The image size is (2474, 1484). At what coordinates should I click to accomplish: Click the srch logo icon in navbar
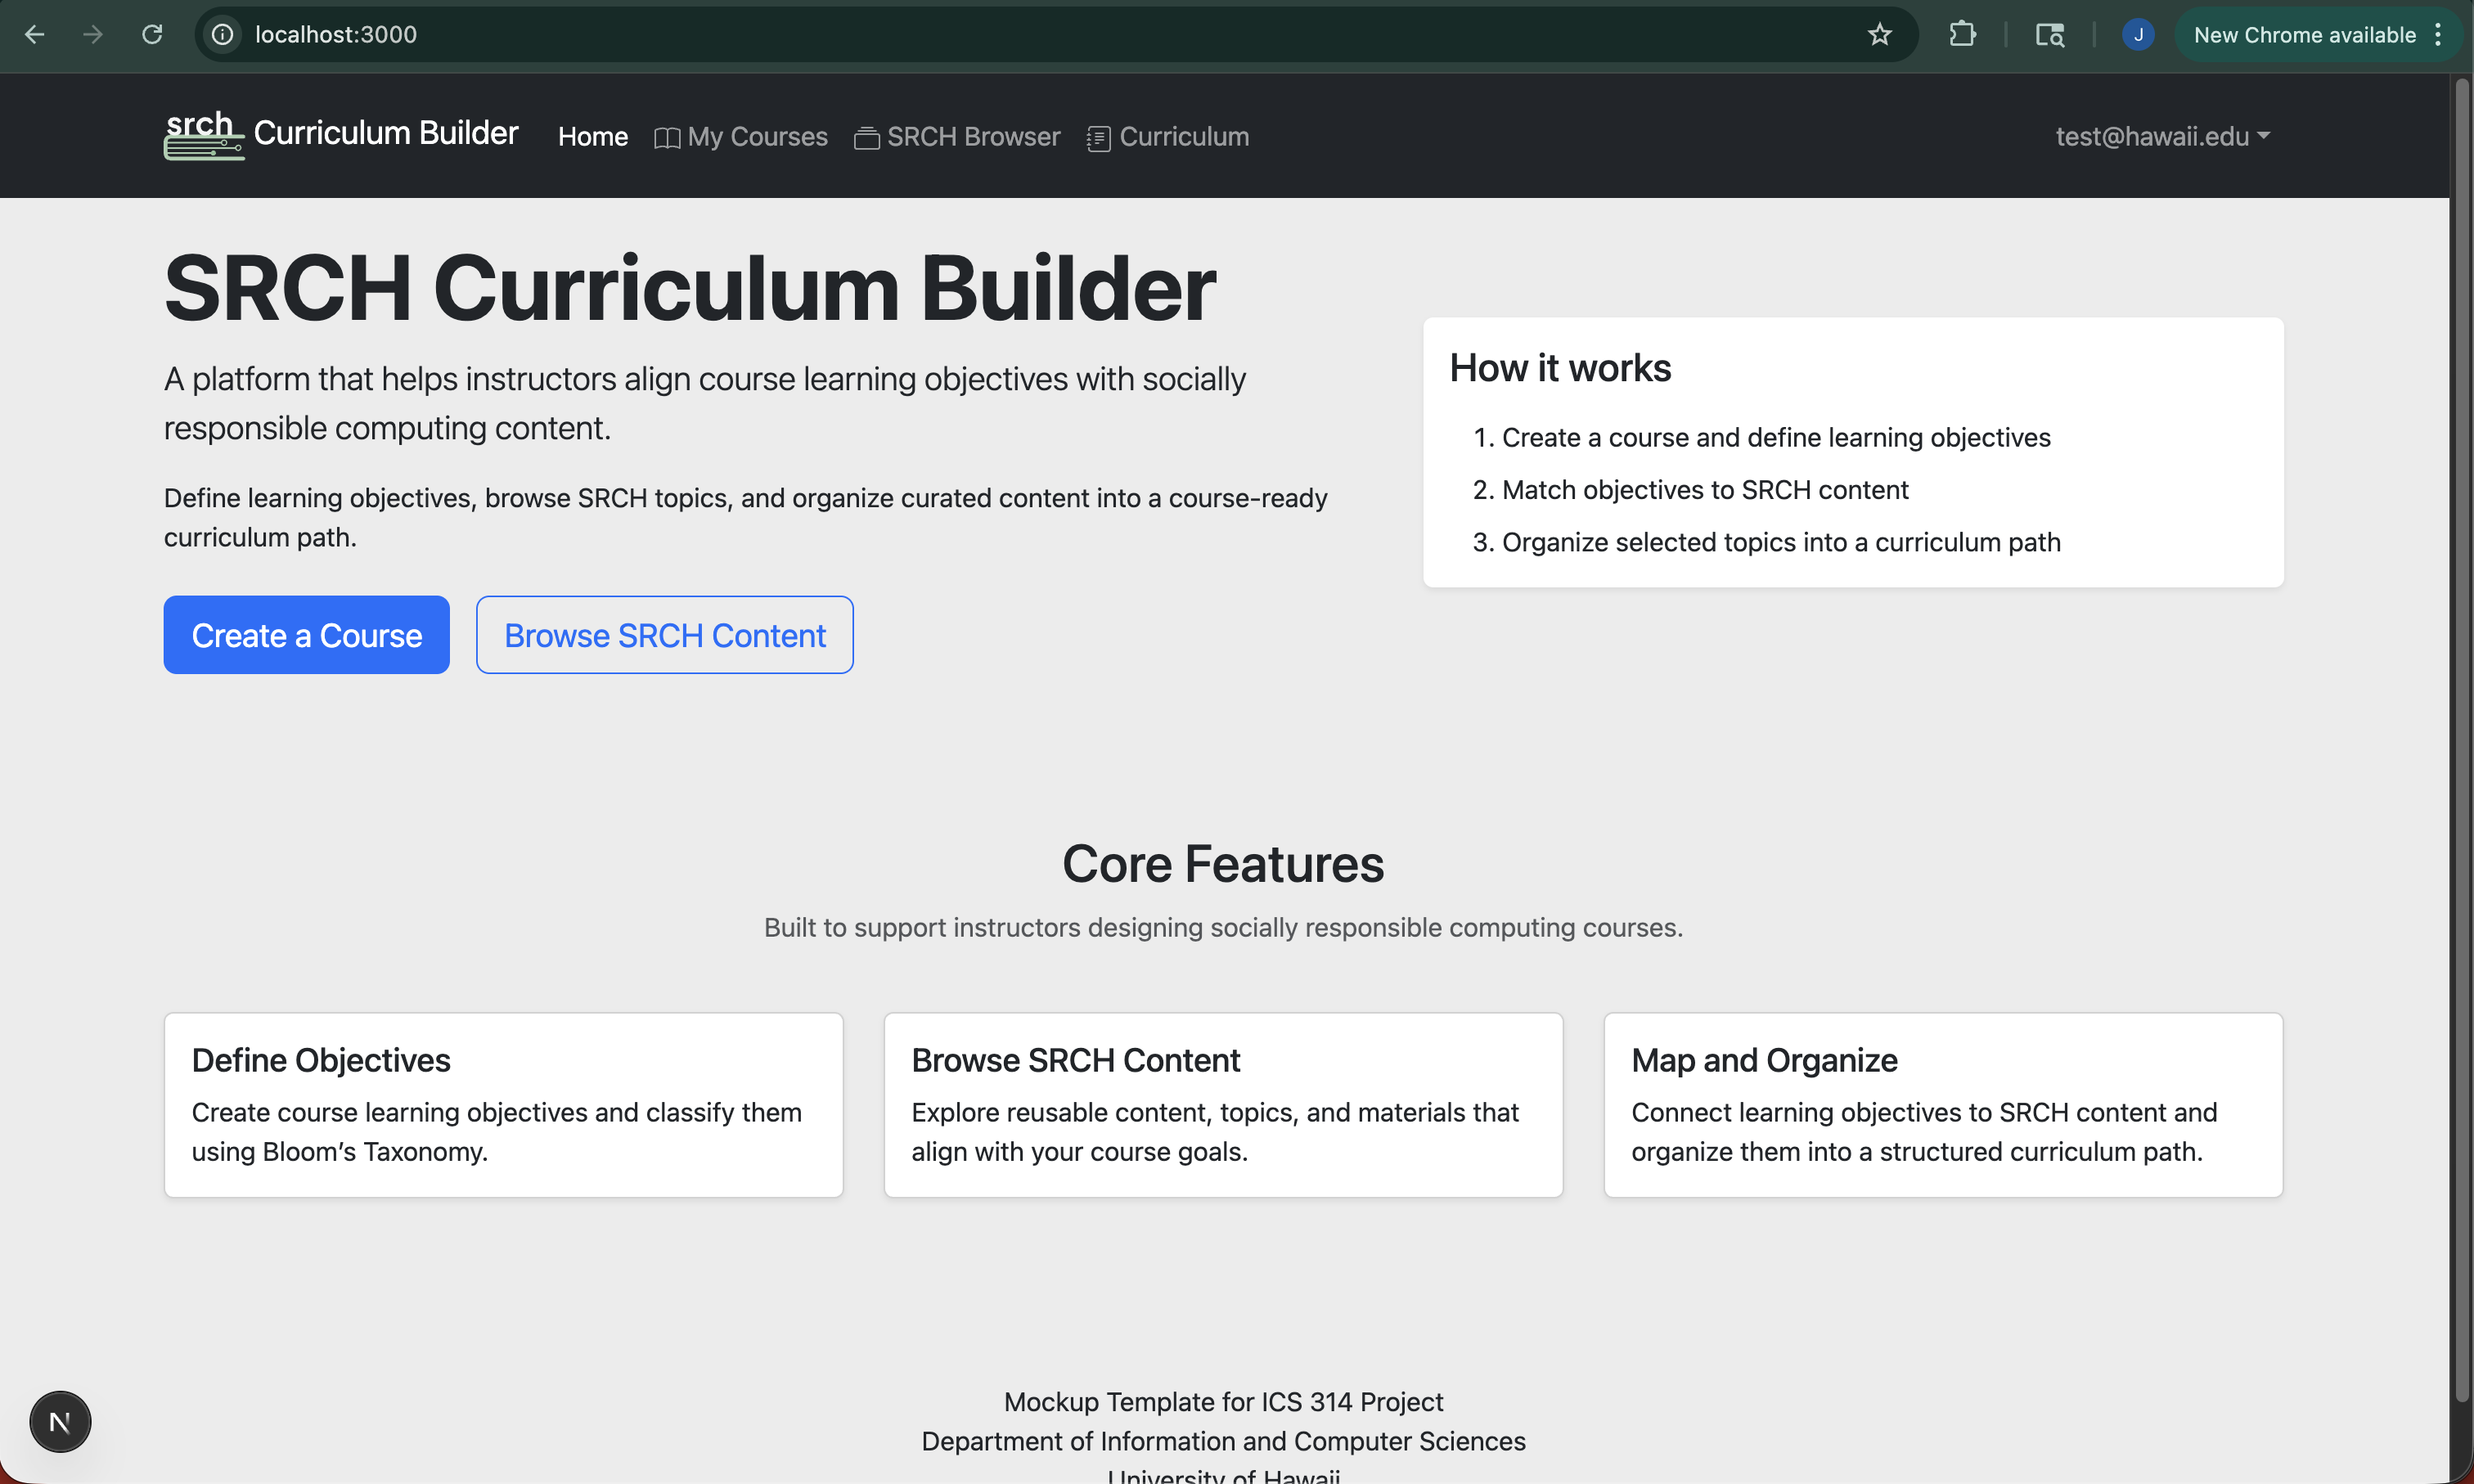click(203, 135)
